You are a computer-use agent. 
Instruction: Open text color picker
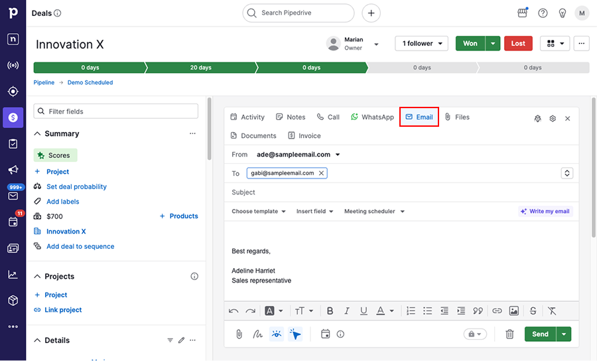pyautogui.click(x=385, y=311)
